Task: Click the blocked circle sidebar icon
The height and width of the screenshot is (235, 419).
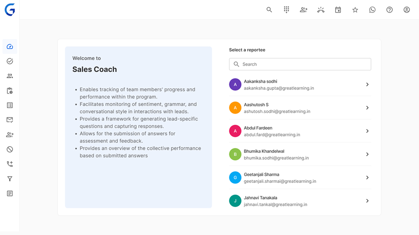Action: [x=10, y=149]
